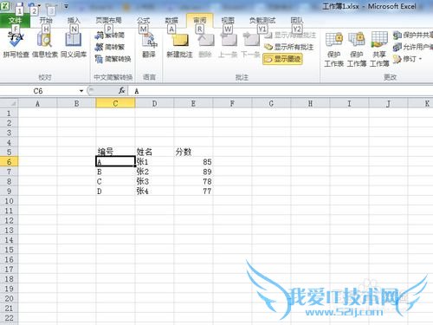Image resolution: width=433 pixels, height=325 pixels.
Task: Open the 信息检索 research tool
Action: coord(45,45)
